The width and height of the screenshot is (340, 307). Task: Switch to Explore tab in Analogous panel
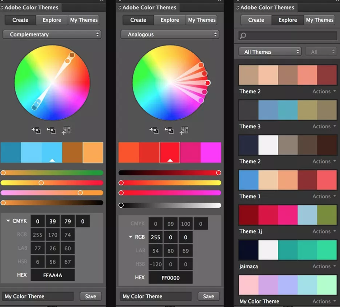click(170, 20)
